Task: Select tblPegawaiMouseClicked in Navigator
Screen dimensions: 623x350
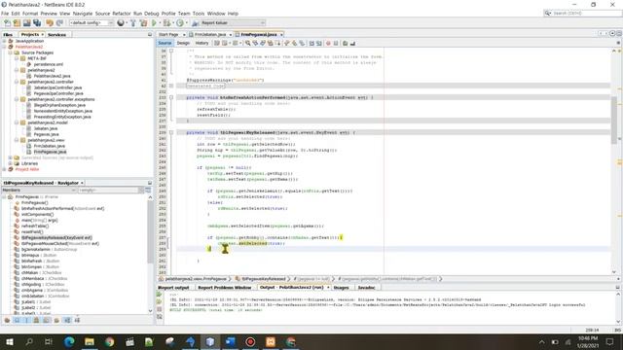Action: [60, 244]
